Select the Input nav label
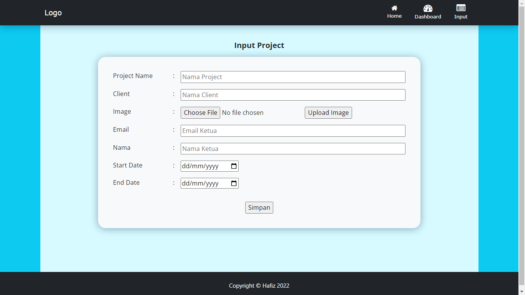The image size is (525, 295). [461, 17]
